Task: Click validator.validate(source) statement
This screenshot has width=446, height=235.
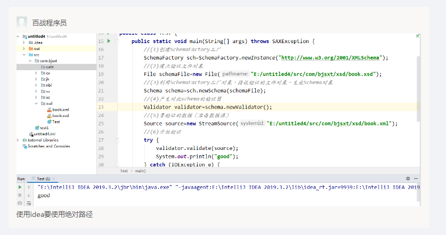Action: click(x=197, y=148)
